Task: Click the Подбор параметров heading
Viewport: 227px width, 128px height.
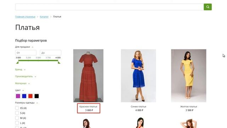Action: click(31, 41)
